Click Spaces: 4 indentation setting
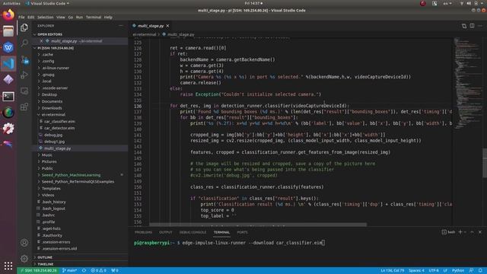Viewport: 487px width, 274px height. (x=416, y=271)
